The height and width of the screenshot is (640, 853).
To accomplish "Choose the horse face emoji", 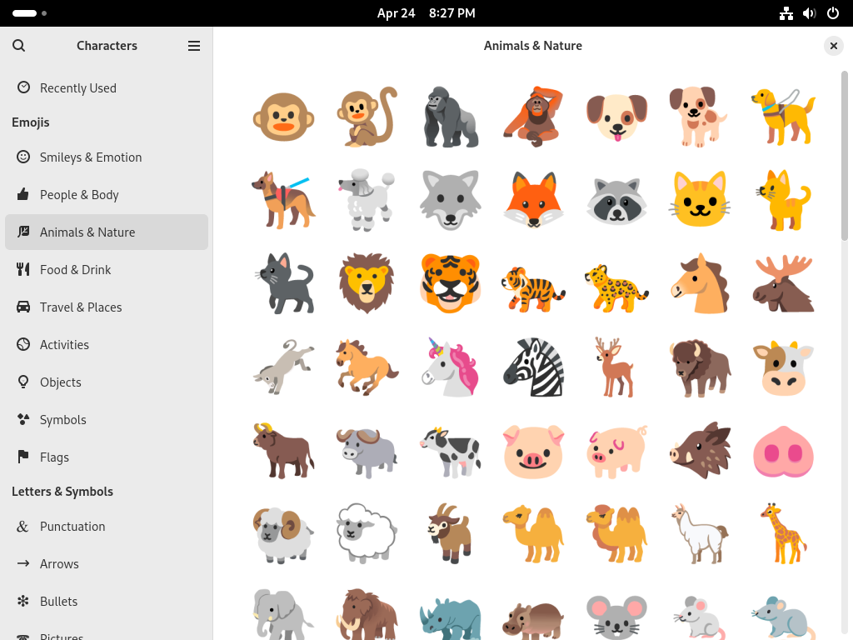I will point(700,283).
